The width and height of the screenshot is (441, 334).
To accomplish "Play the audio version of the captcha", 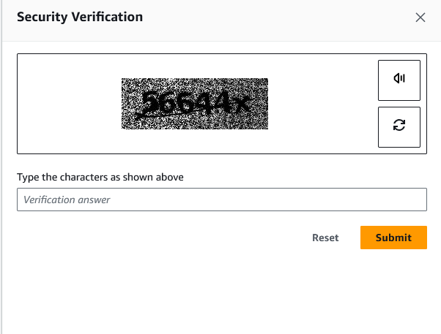I will (x=399, y=80).
